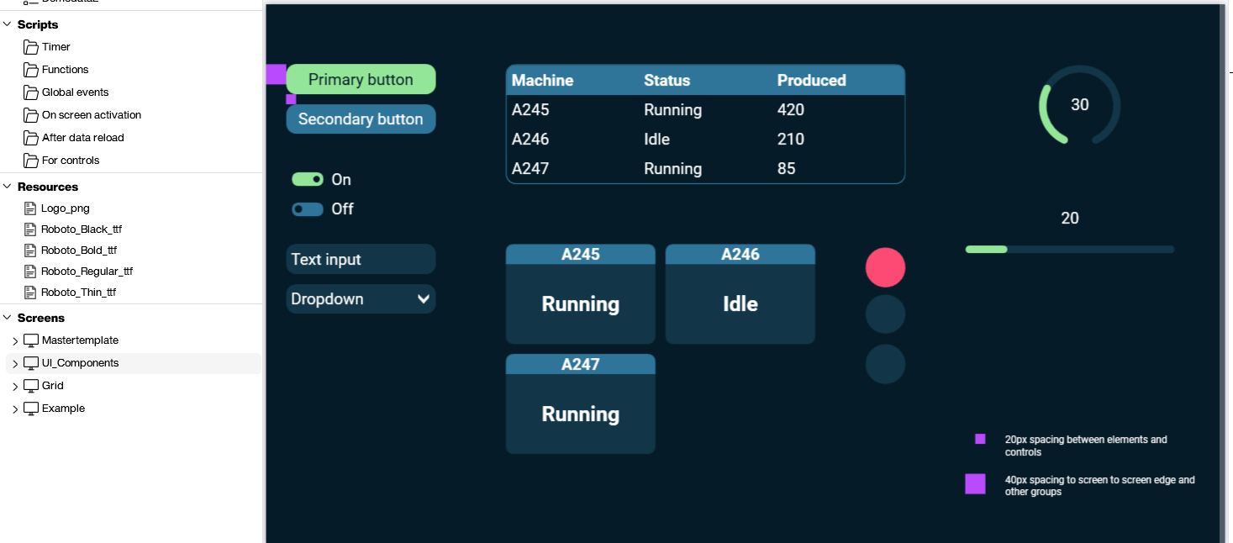Screen dimensions: 1233x543
Task: Select the After data reload script icon
Action: (29, 137)
